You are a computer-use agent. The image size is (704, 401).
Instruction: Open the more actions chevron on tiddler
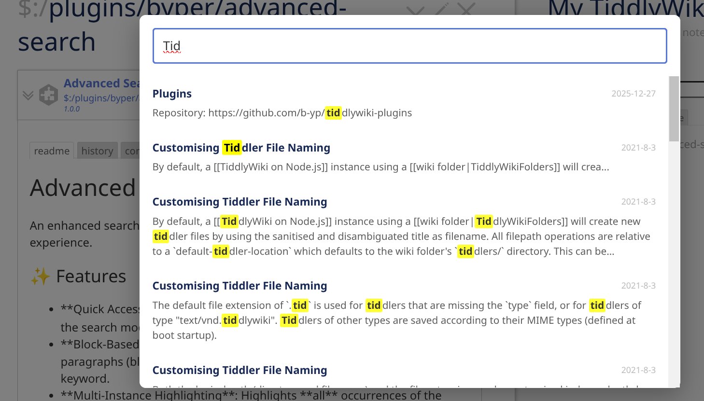pyautogui.click(x=415, y=10)
